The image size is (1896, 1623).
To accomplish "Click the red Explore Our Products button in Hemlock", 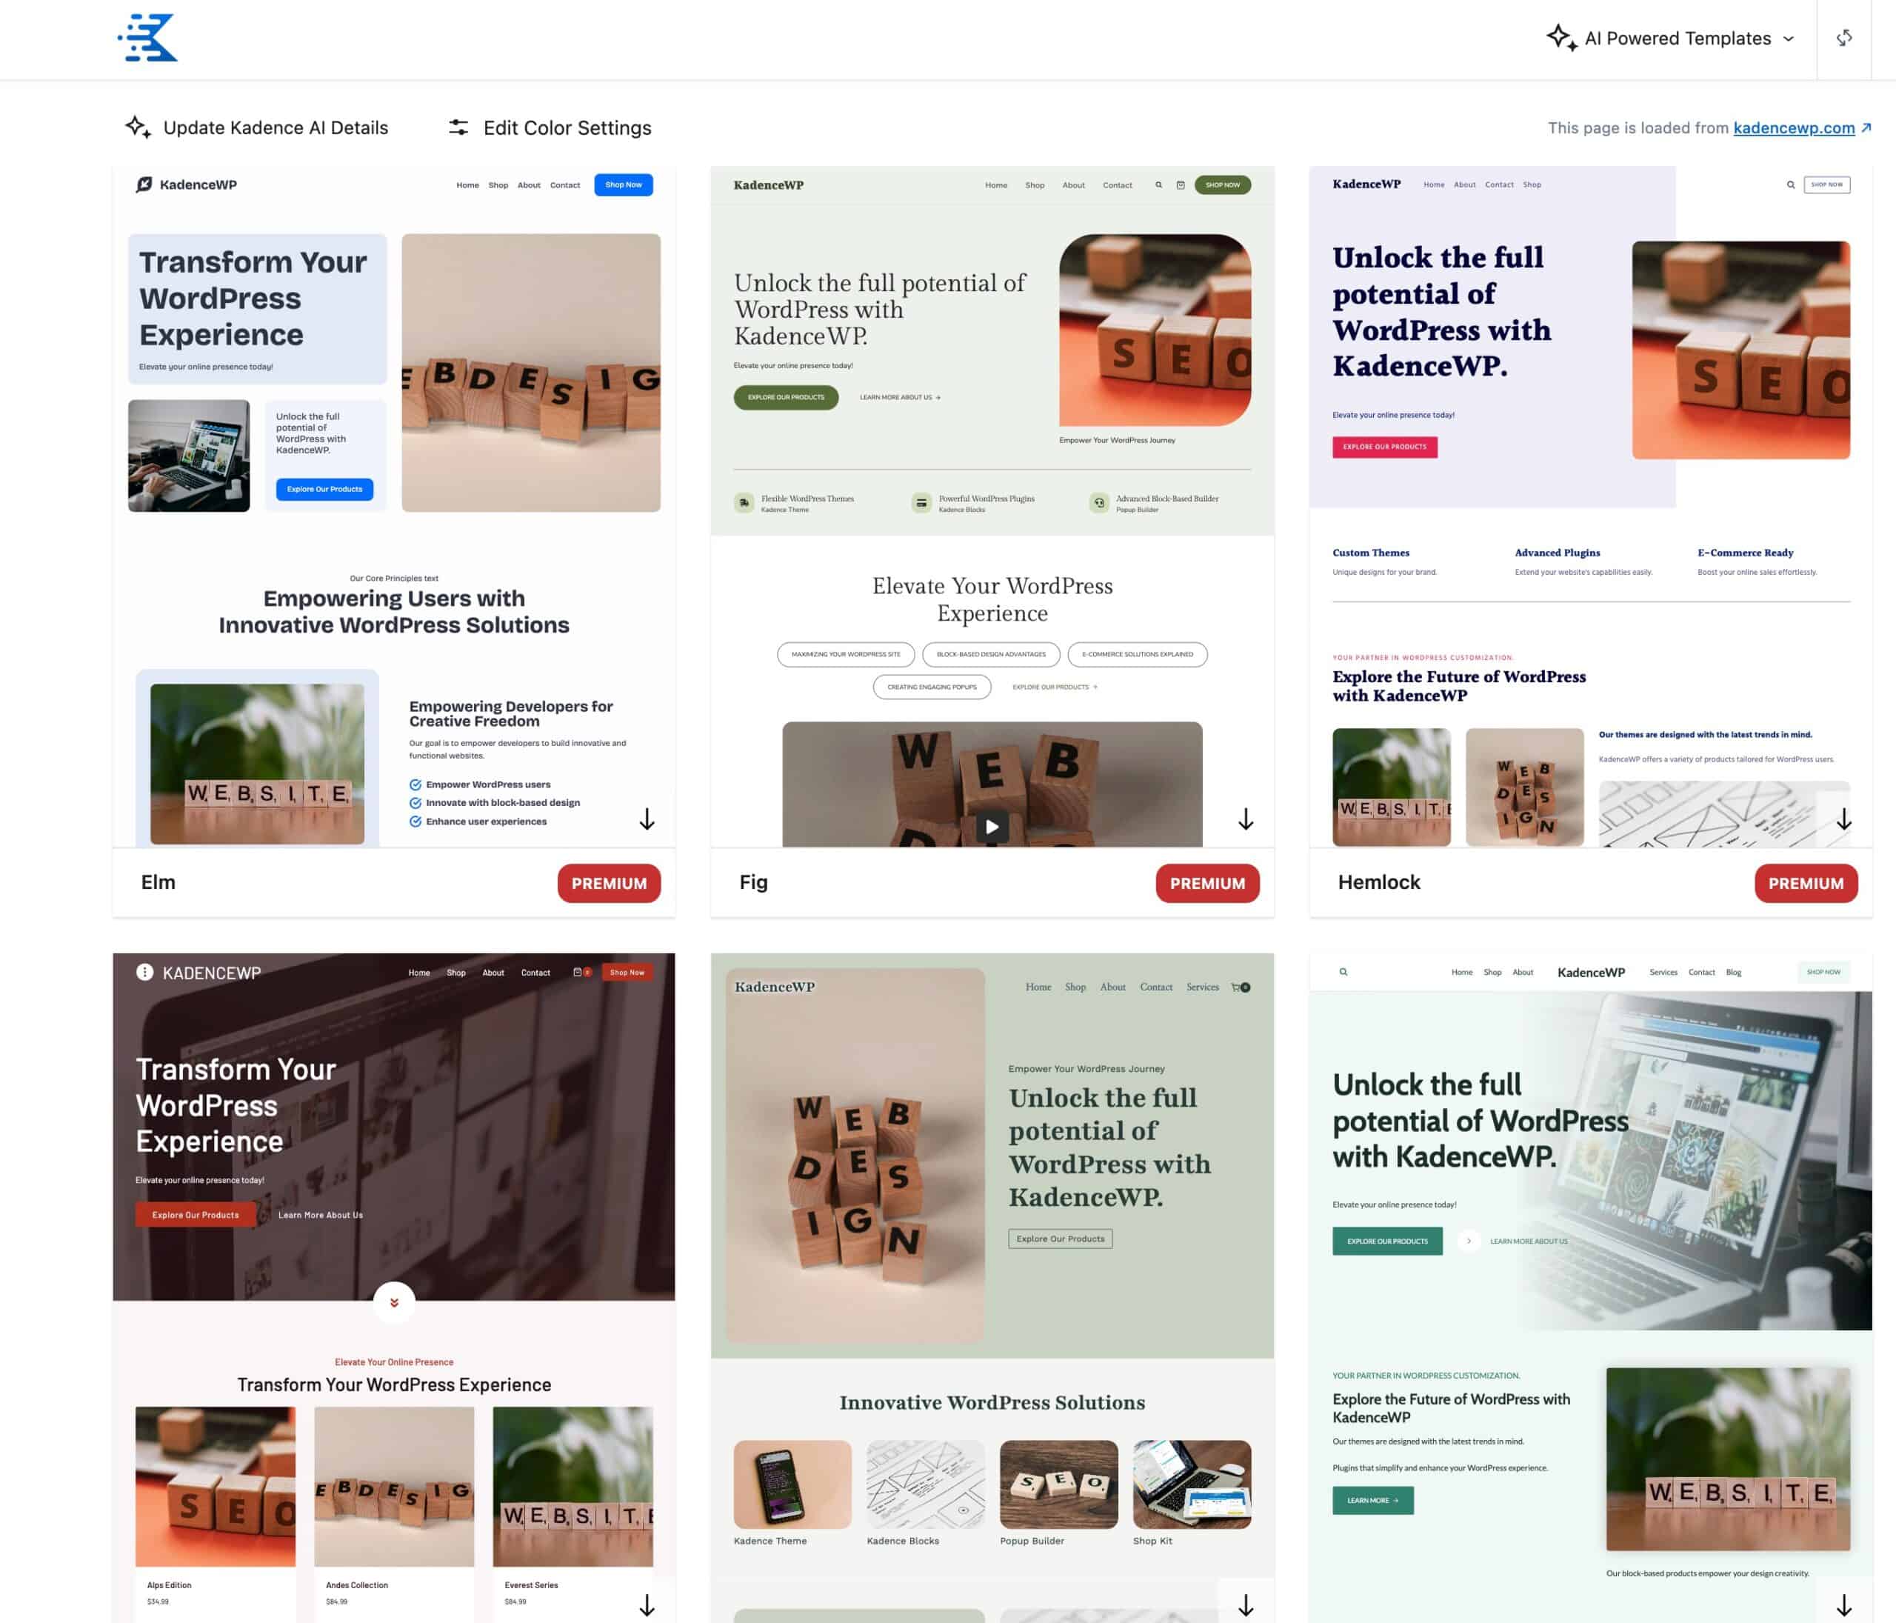I will [x=1384, y=447].
